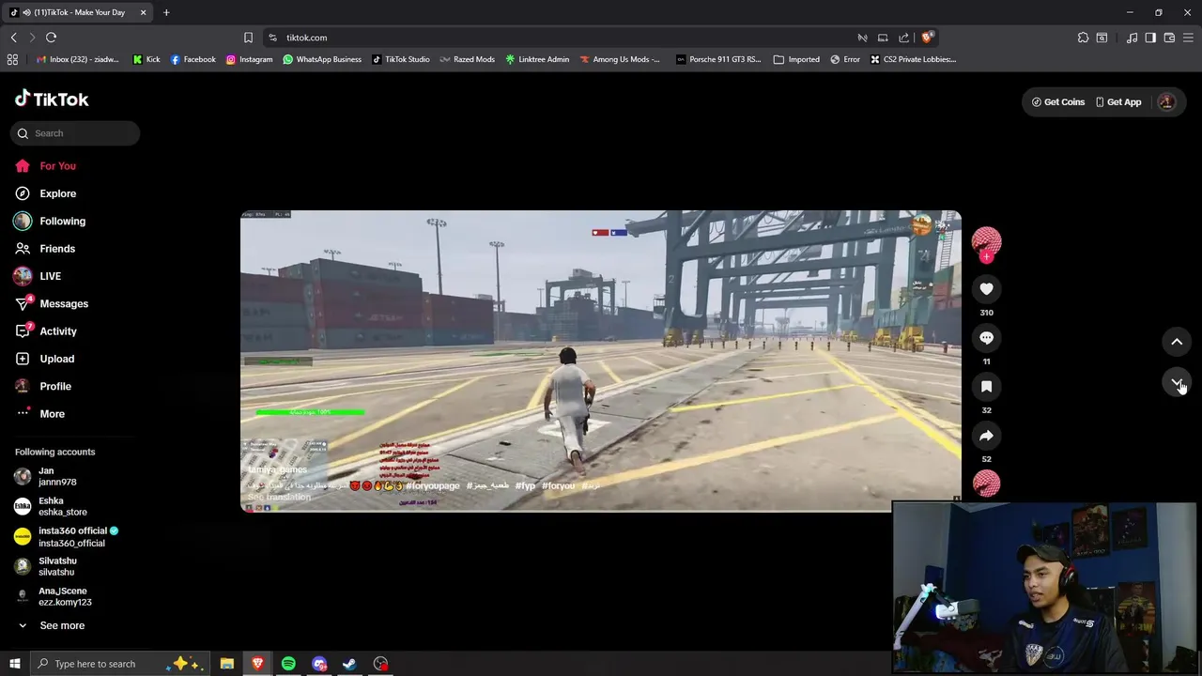Open the Facebook bookmark

tap(193, 59)
